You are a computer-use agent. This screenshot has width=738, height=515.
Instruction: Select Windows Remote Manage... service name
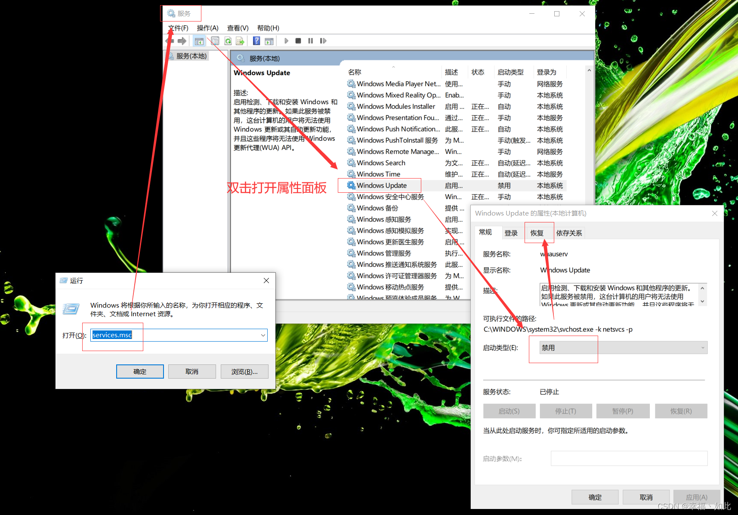click(398, 151)
